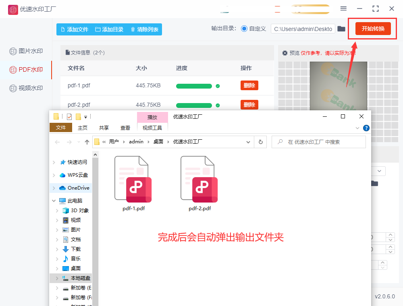Select 文档 in the navigation tree
This screenshot has height=306, width=403.
point(72,240)
